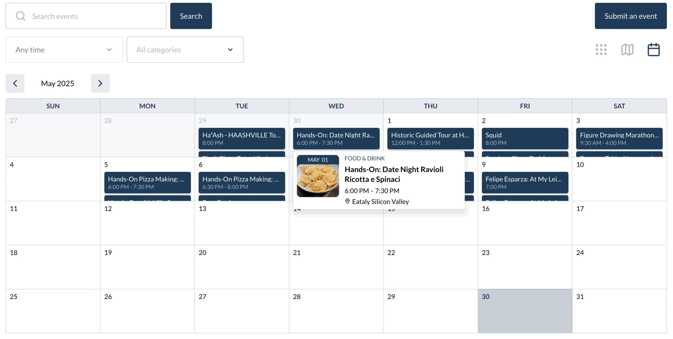Advance to next month arrow
The height and width of the screenshot is (339, 673).
(100, 83)
